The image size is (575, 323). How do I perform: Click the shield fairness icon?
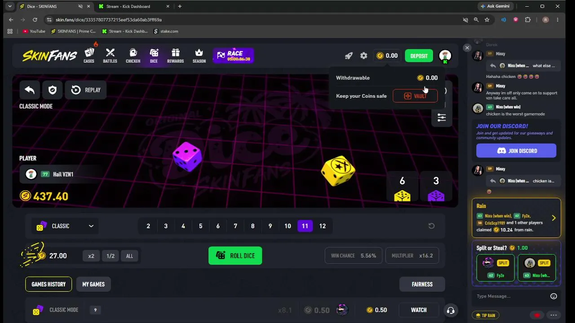click(x=53, y=90)
